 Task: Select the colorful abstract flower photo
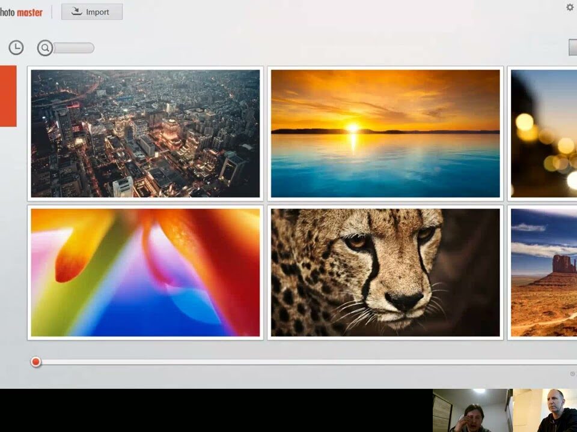(x=145, y=272)
